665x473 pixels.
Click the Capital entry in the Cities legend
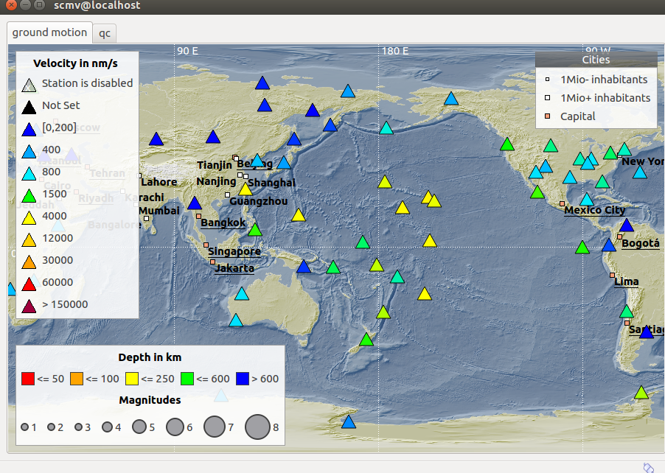(577, 116)
